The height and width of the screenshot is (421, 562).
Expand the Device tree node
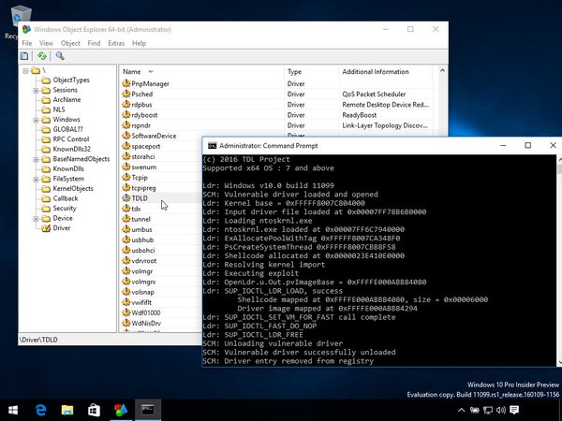[36, 218]
